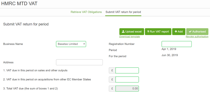
Task: Click the EC acquisitions VAT amount field
Action: coord(127,79)
